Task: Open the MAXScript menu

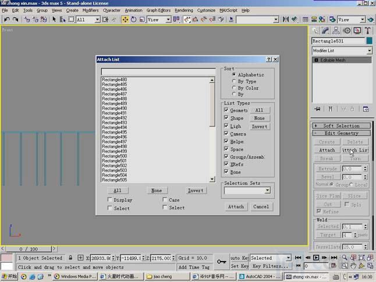Action: (228, 10)
